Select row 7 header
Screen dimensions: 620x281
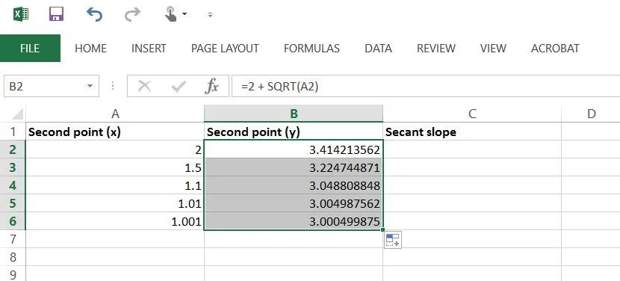click(x=13, y=239)
